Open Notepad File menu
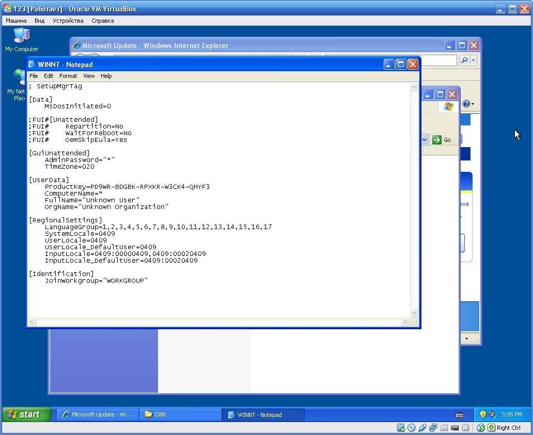 coord(34,76)
